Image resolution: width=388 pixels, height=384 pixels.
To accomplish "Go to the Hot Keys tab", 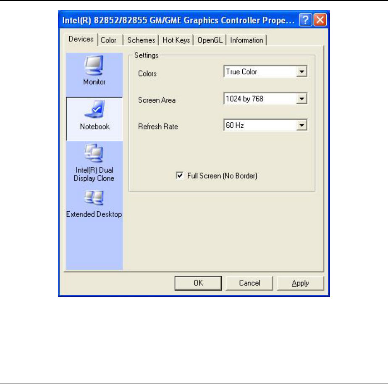I will point(176,40).
